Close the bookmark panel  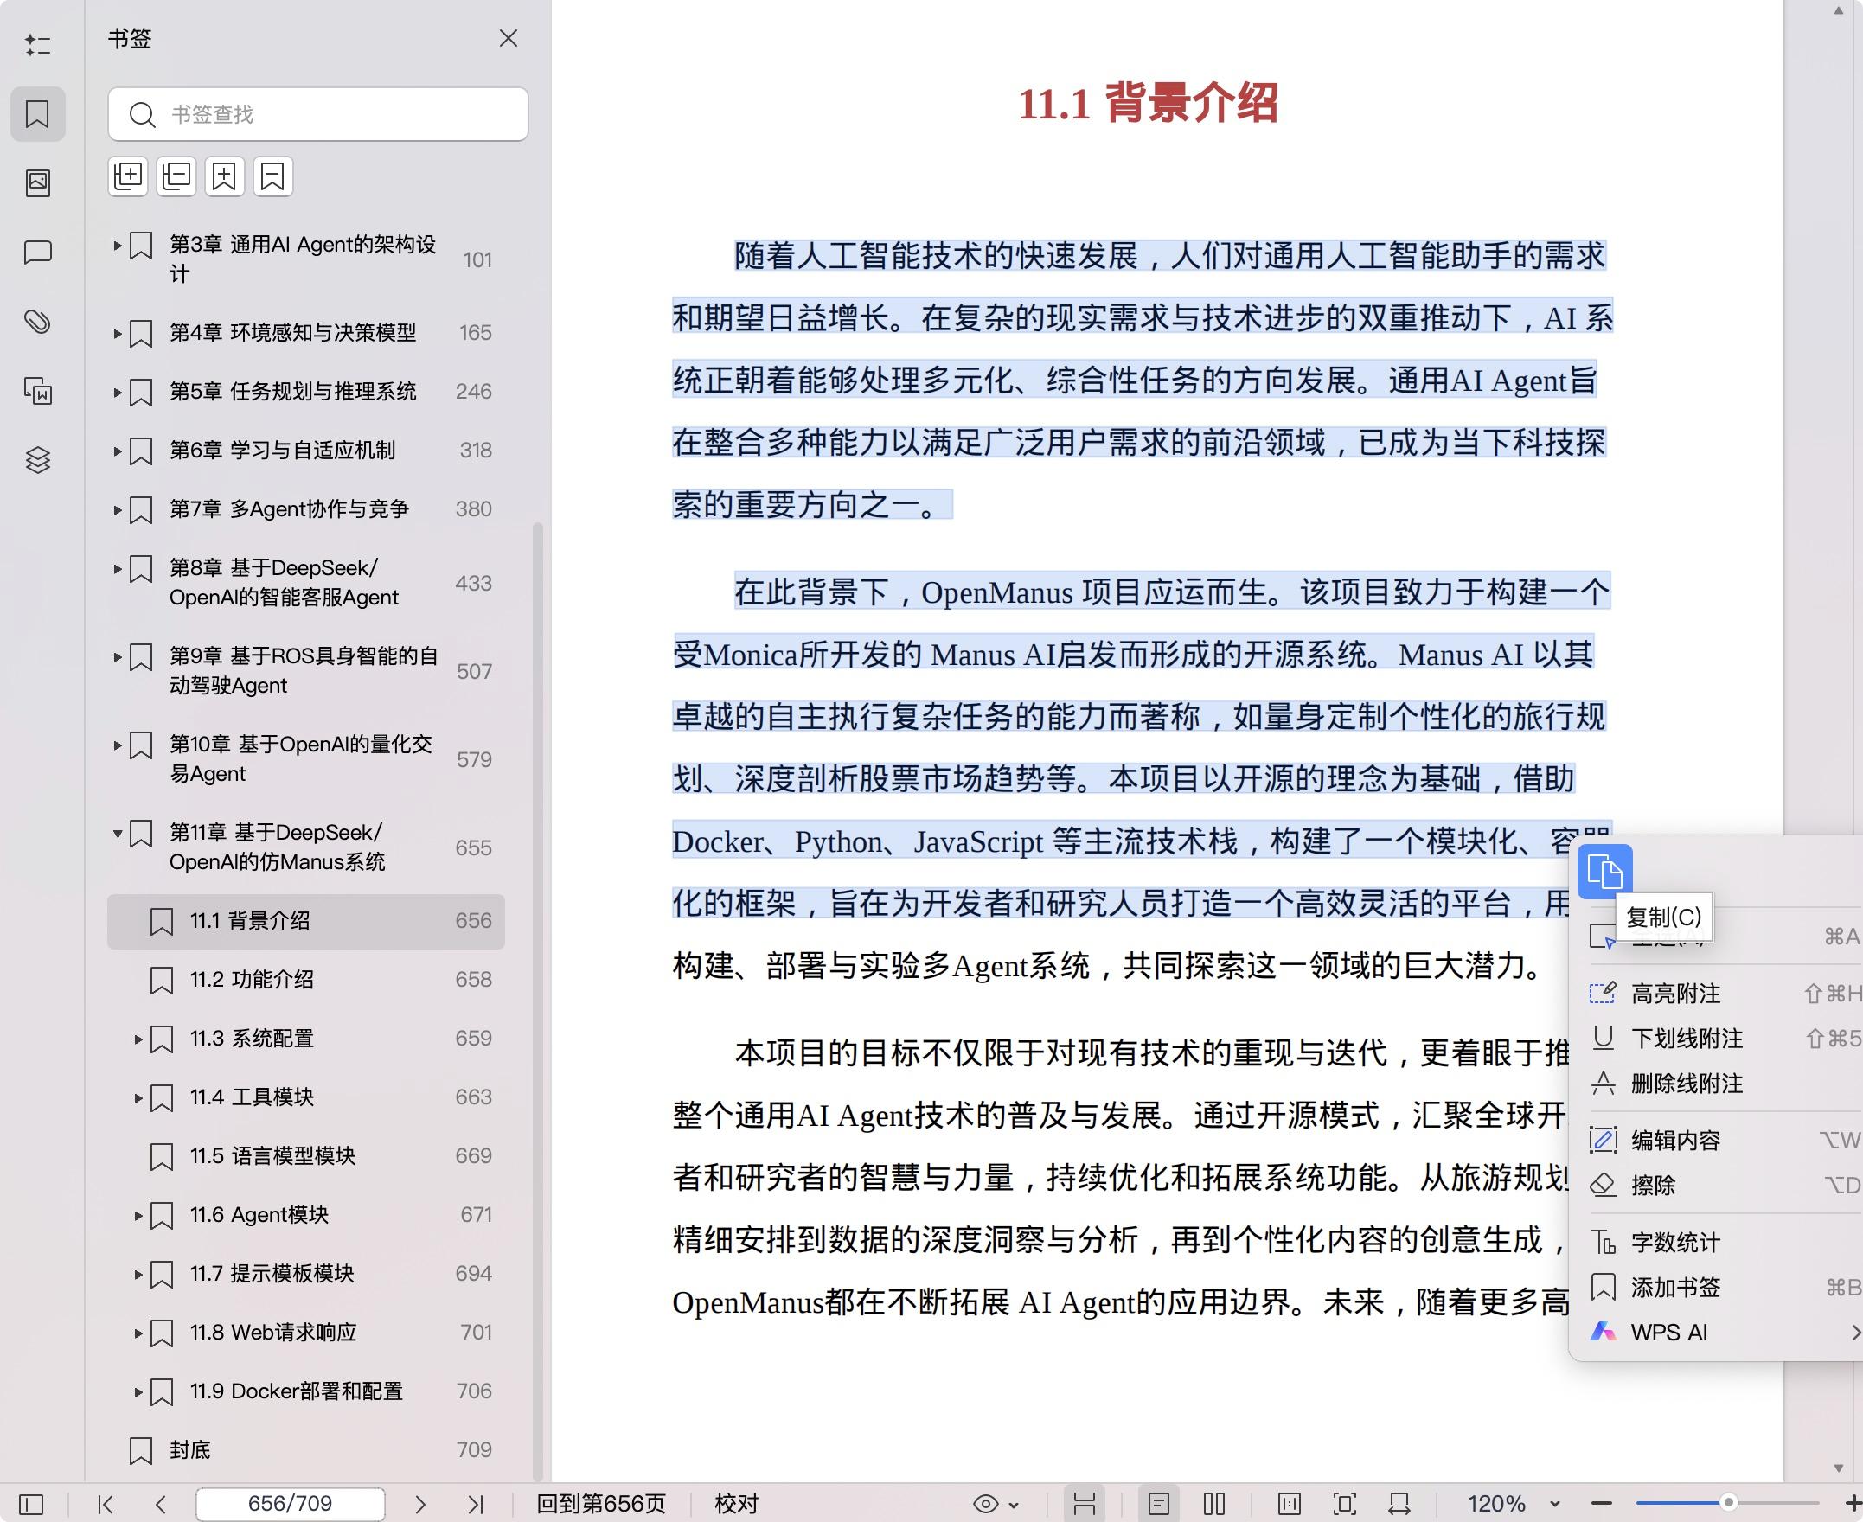click(x=509, y=39)
